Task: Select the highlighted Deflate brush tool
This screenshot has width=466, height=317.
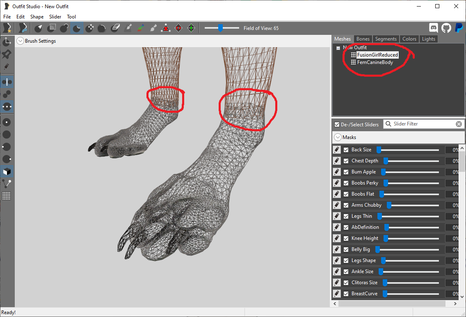Action: coord(77,28)
